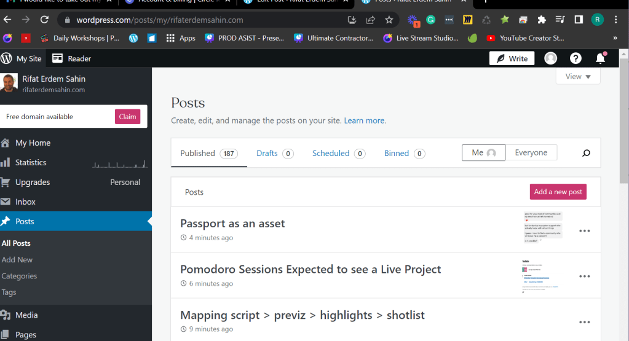
Task: Open Ultimate Contractor bookmark
Action: click(334, 38)
